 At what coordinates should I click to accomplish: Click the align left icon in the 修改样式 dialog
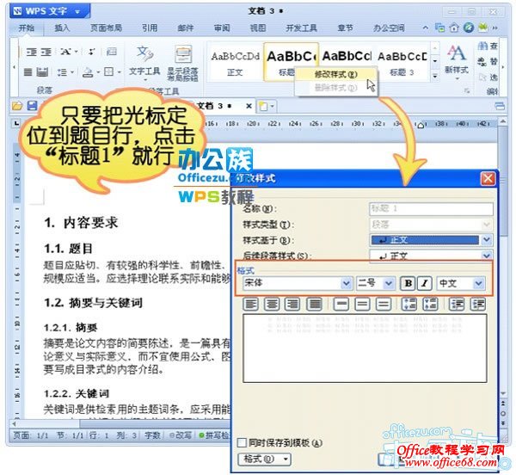250,304
